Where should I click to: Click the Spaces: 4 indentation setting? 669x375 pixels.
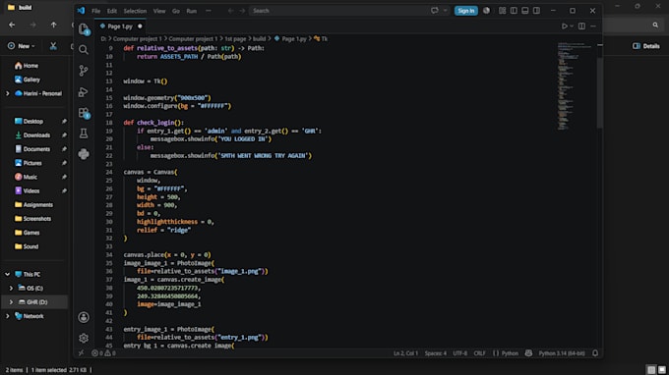pyautogui.click(x=435, y=353)
